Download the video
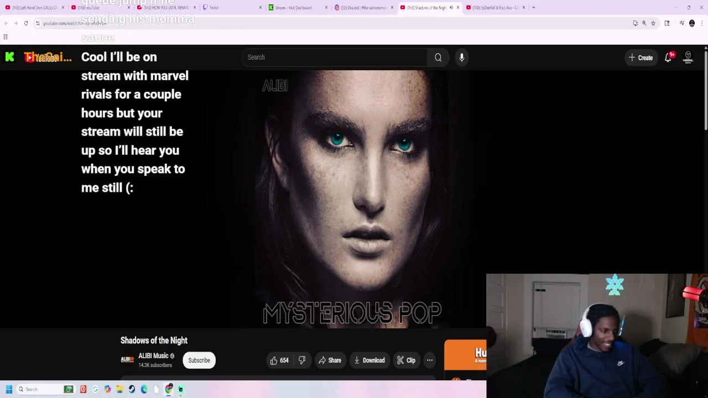Image resolution: width=708 pixels, height=398 pixels. 369,360
